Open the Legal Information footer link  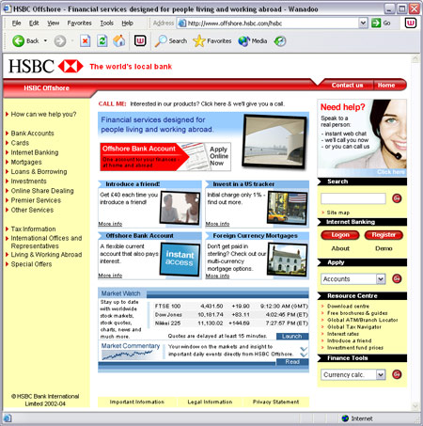210,402
